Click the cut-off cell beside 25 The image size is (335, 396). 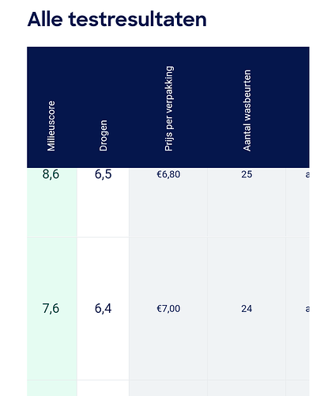click(x=298, y=203)
